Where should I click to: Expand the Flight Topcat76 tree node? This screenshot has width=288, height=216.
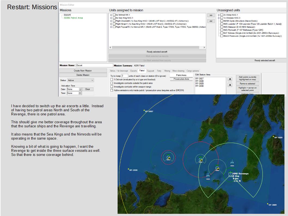coord(111,27)
